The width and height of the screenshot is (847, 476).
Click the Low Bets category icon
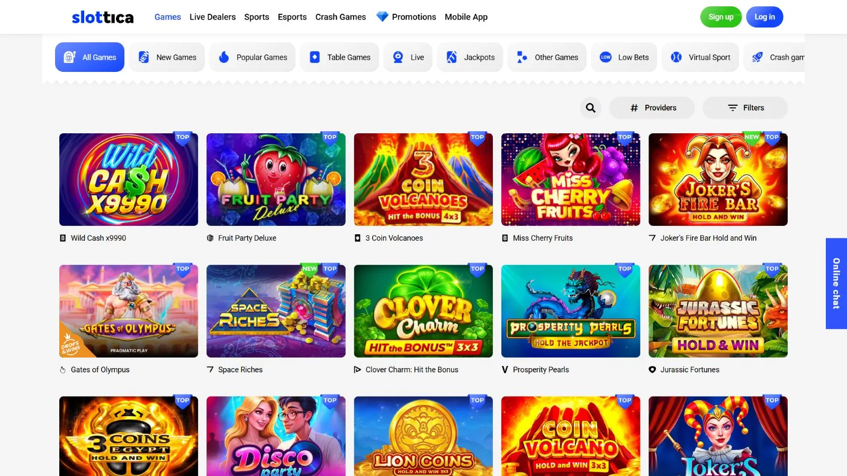[606, 57]
